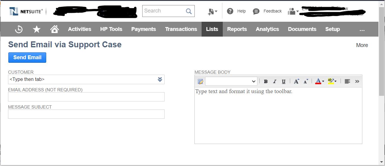Open text alignment options in editor
385x166 pixels.
pyautogui.click(x=347, y=81)
